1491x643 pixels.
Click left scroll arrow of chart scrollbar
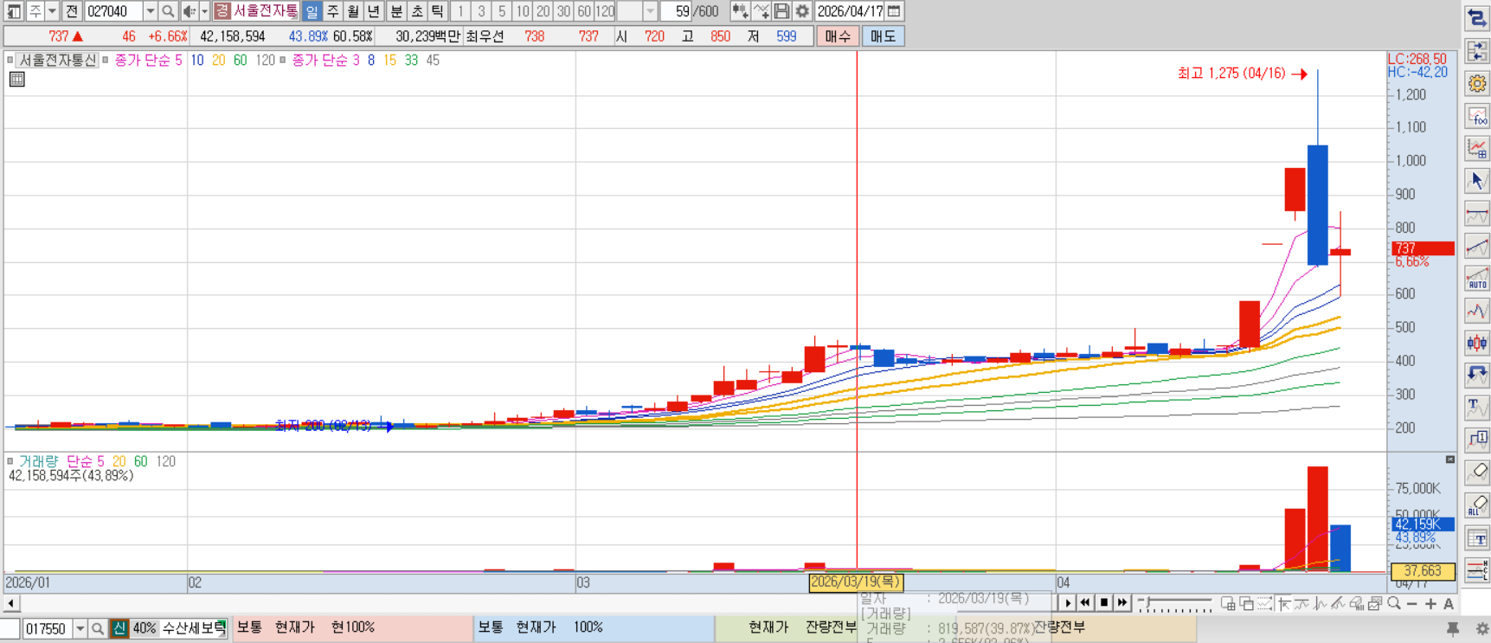[11, 603]
